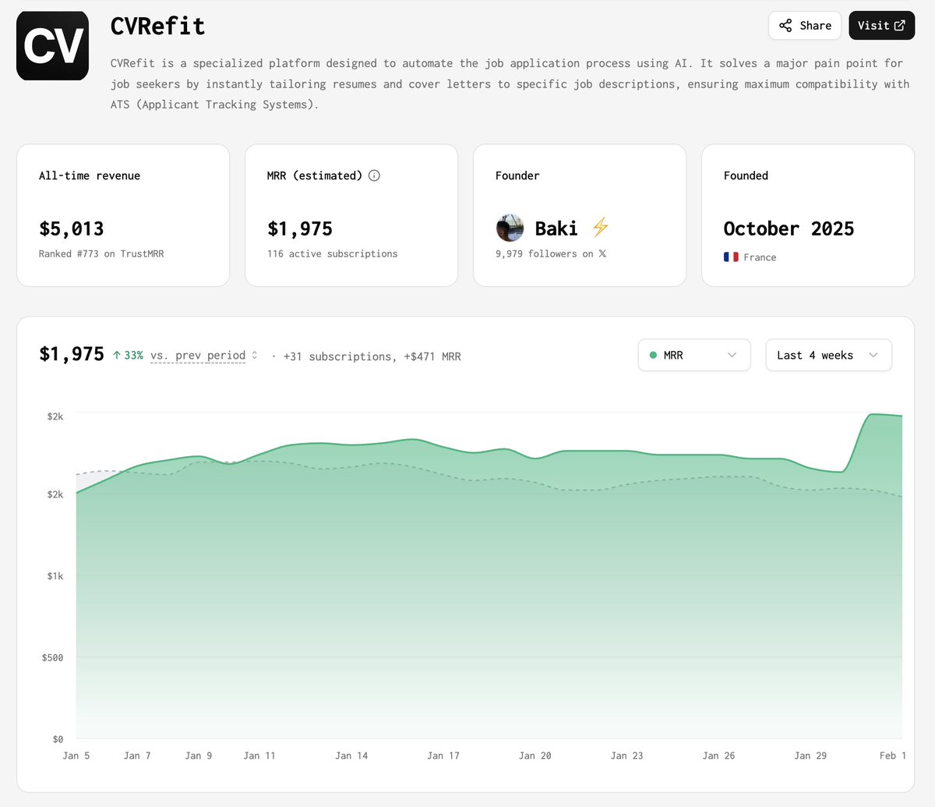
Task: Click '+31 subscriptions, +$471 MRR' text
Action: point(372,356)
